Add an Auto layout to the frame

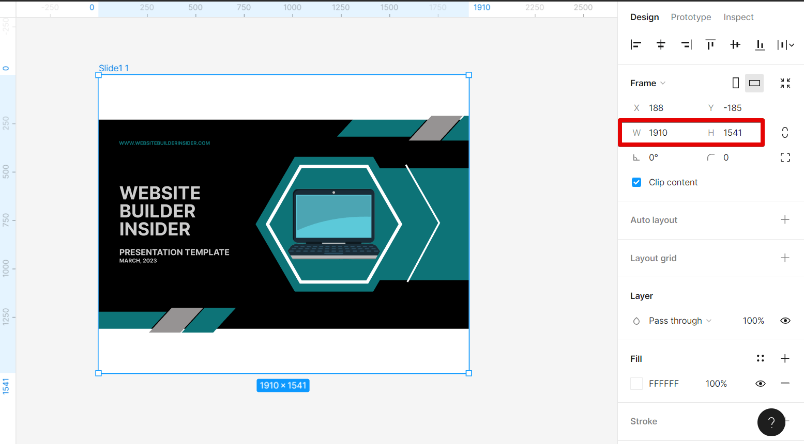(x=785, y=219)
